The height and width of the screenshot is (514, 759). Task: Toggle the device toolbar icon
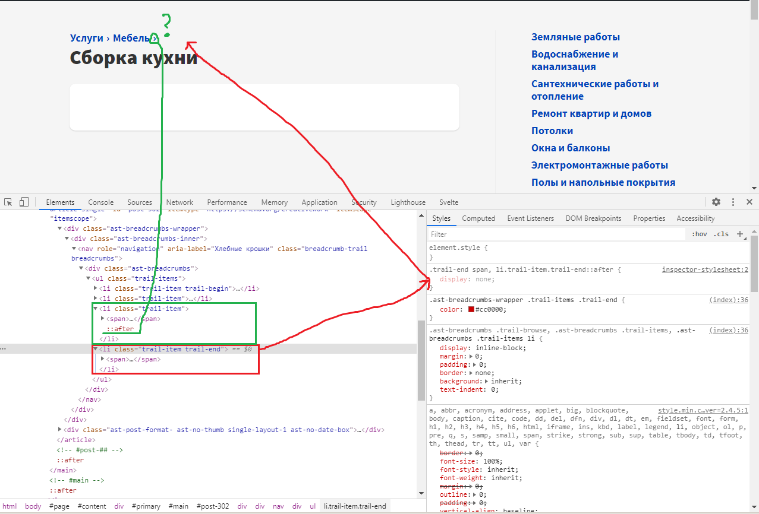pyautogui.click(x=24, y=202)
